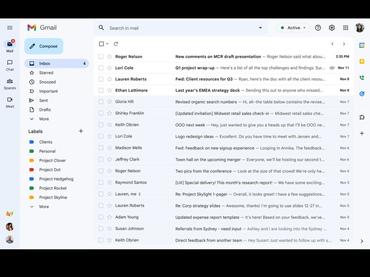This screenshot has height=277, width=370.
Task: Open Spaces from the left rail
Action: click(10, 84)
